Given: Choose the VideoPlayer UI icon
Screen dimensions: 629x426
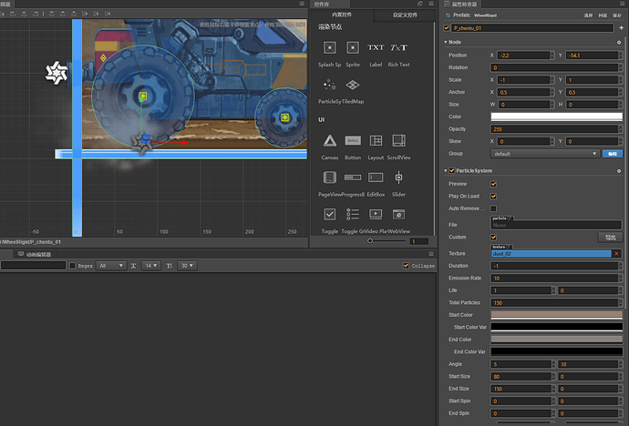Looking at the screenshot, I should coord(376,214).
